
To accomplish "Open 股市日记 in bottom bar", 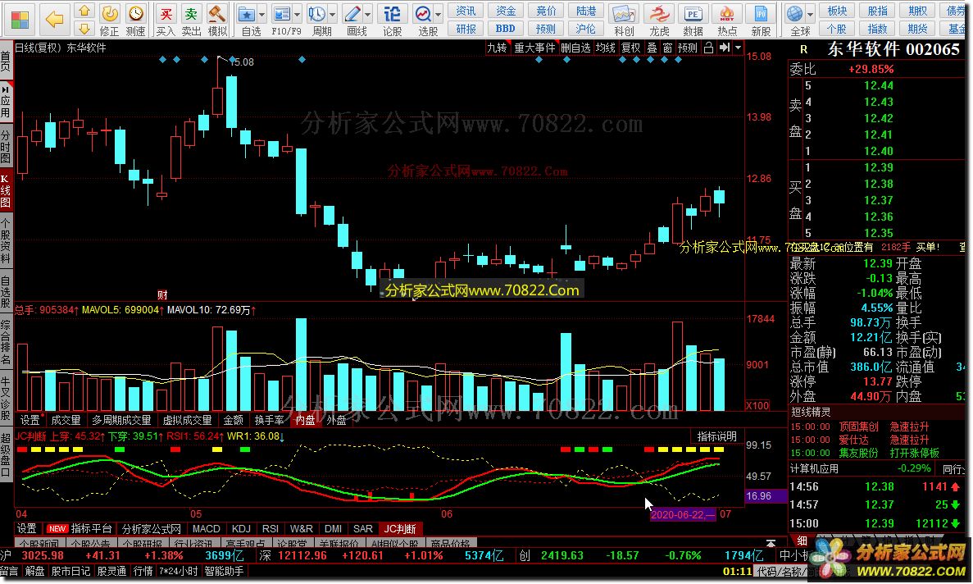I will [x=70, y=571].
